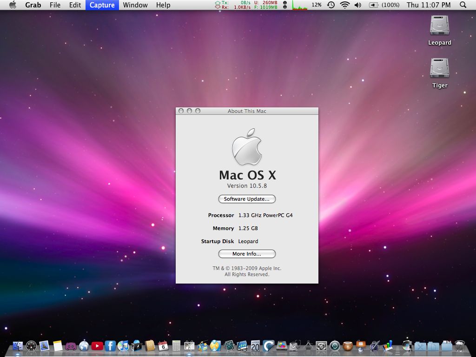Launch Numbers chart icon in Dock
Image resolution: width=476 pixels, height=357 pixels.
(x=387, y=346)
